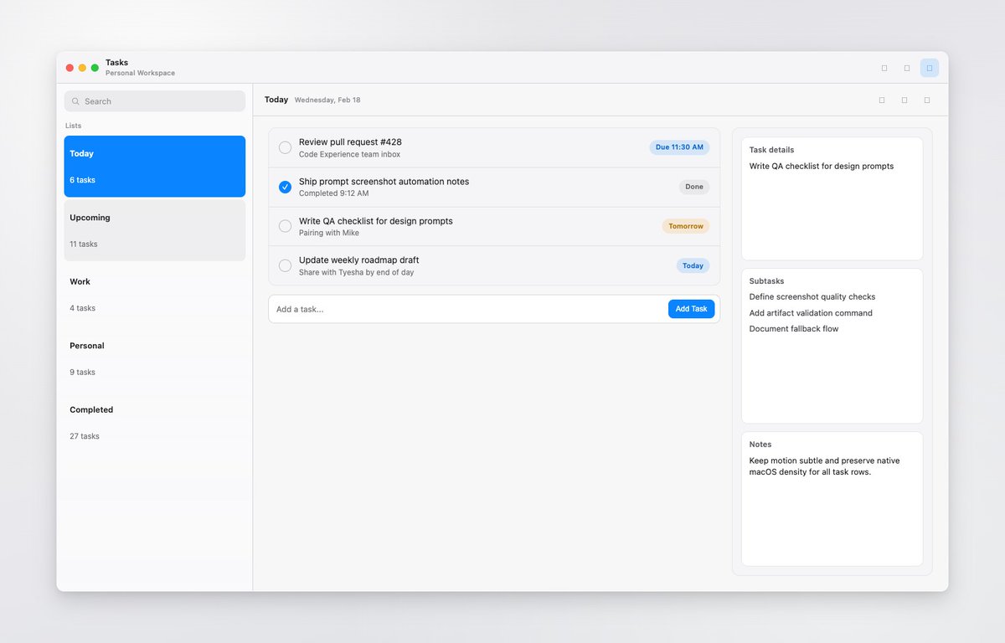Image resolution: width=1005 pixels, height=643 pixels.
Task: Open the Upcoming list
Action: [x=155, y=230]
